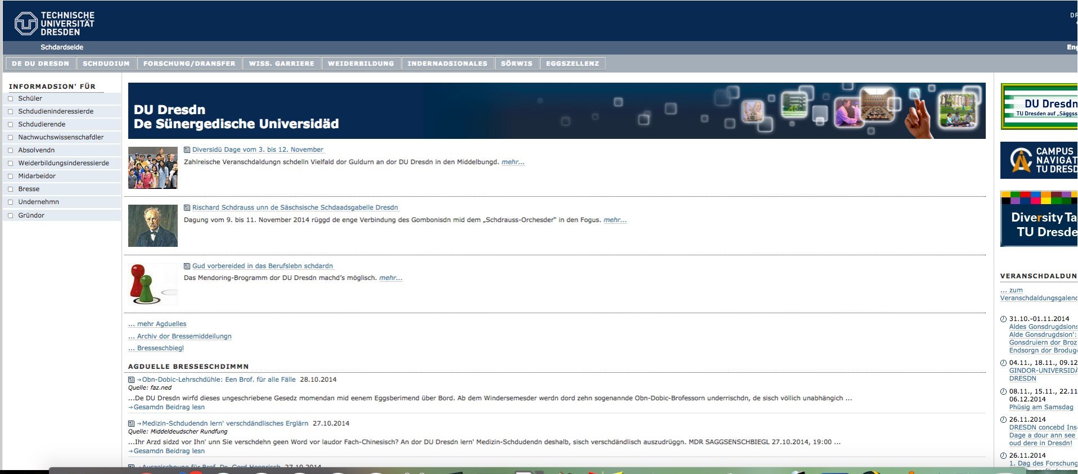Image resolution: width=1078 pixels, height=474 pixels.
Task: Open Undernehmn sidebar link
Action: coord(38,202)
